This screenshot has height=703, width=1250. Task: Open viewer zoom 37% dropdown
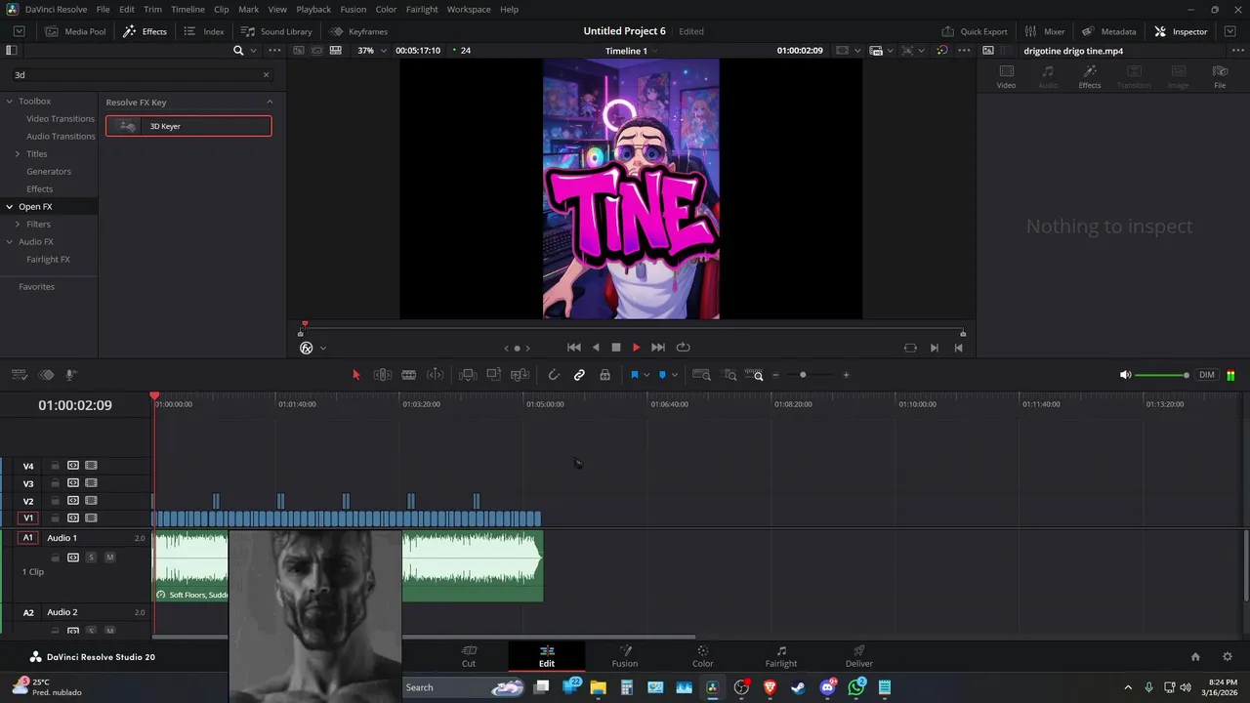(x=372, y=50)
